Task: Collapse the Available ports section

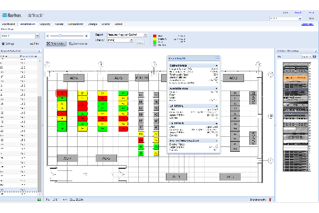Action: click(x=217, y=88)
